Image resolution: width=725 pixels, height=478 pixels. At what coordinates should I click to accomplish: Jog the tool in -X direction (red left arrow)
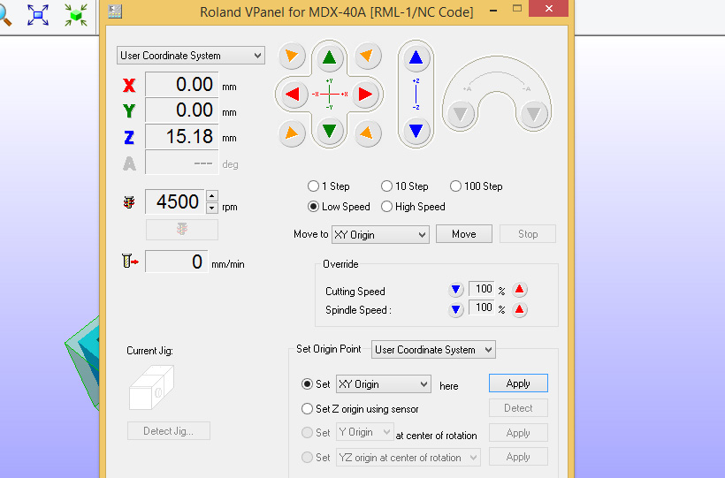click(293, 95)
